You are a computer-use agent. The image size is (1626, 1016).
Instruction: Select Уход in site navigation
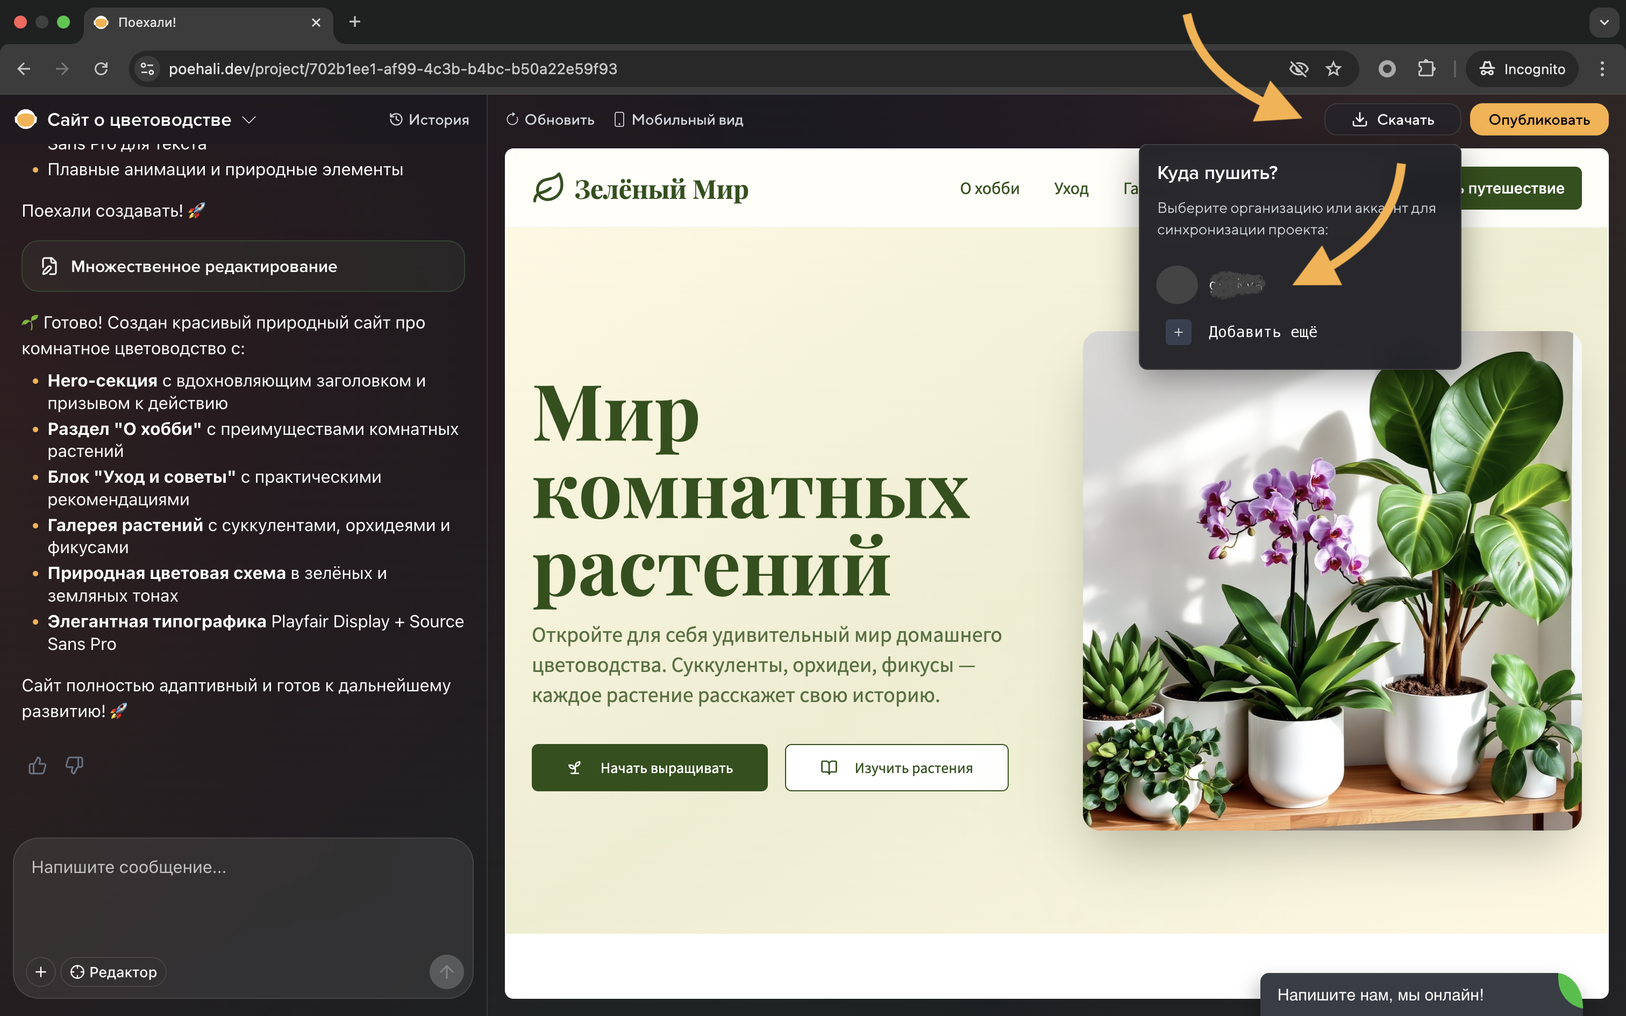pyautogui.click(x=1071, y=188)
